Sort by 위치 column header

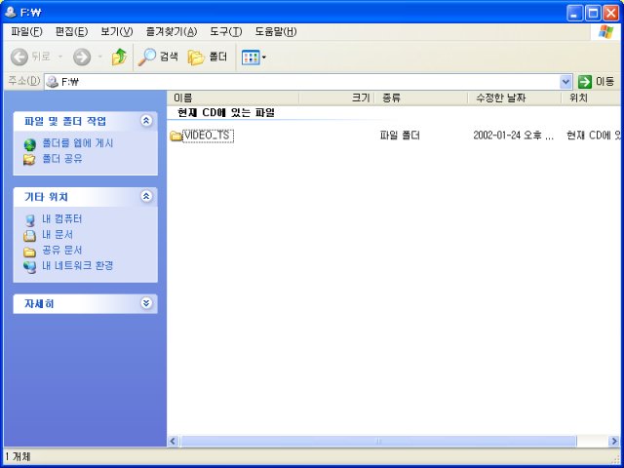click(591, 97)
